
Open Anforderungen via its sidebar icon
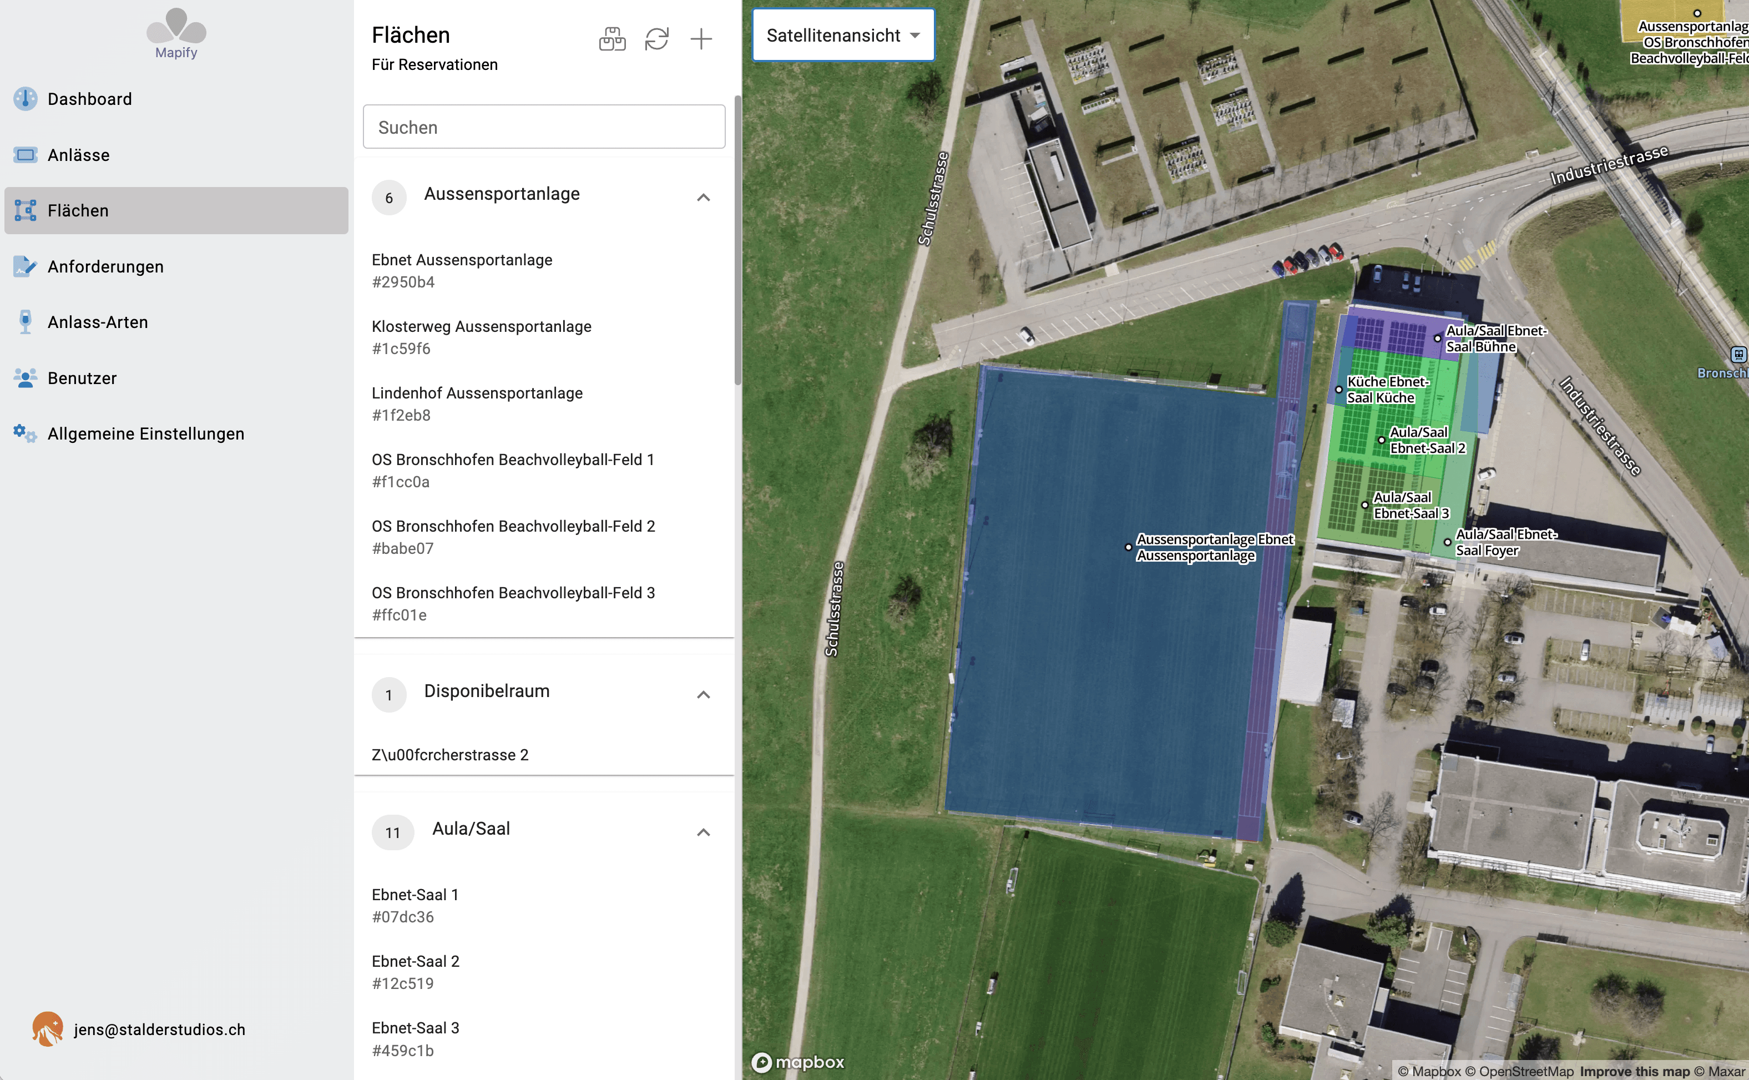click(24, 266)
